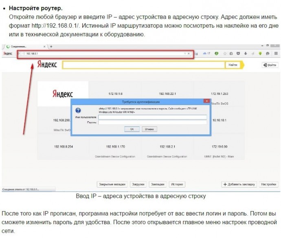Stop loading with the address bar X
The height and width of the screenshot is (238, 281).
(x=189, y=54)
